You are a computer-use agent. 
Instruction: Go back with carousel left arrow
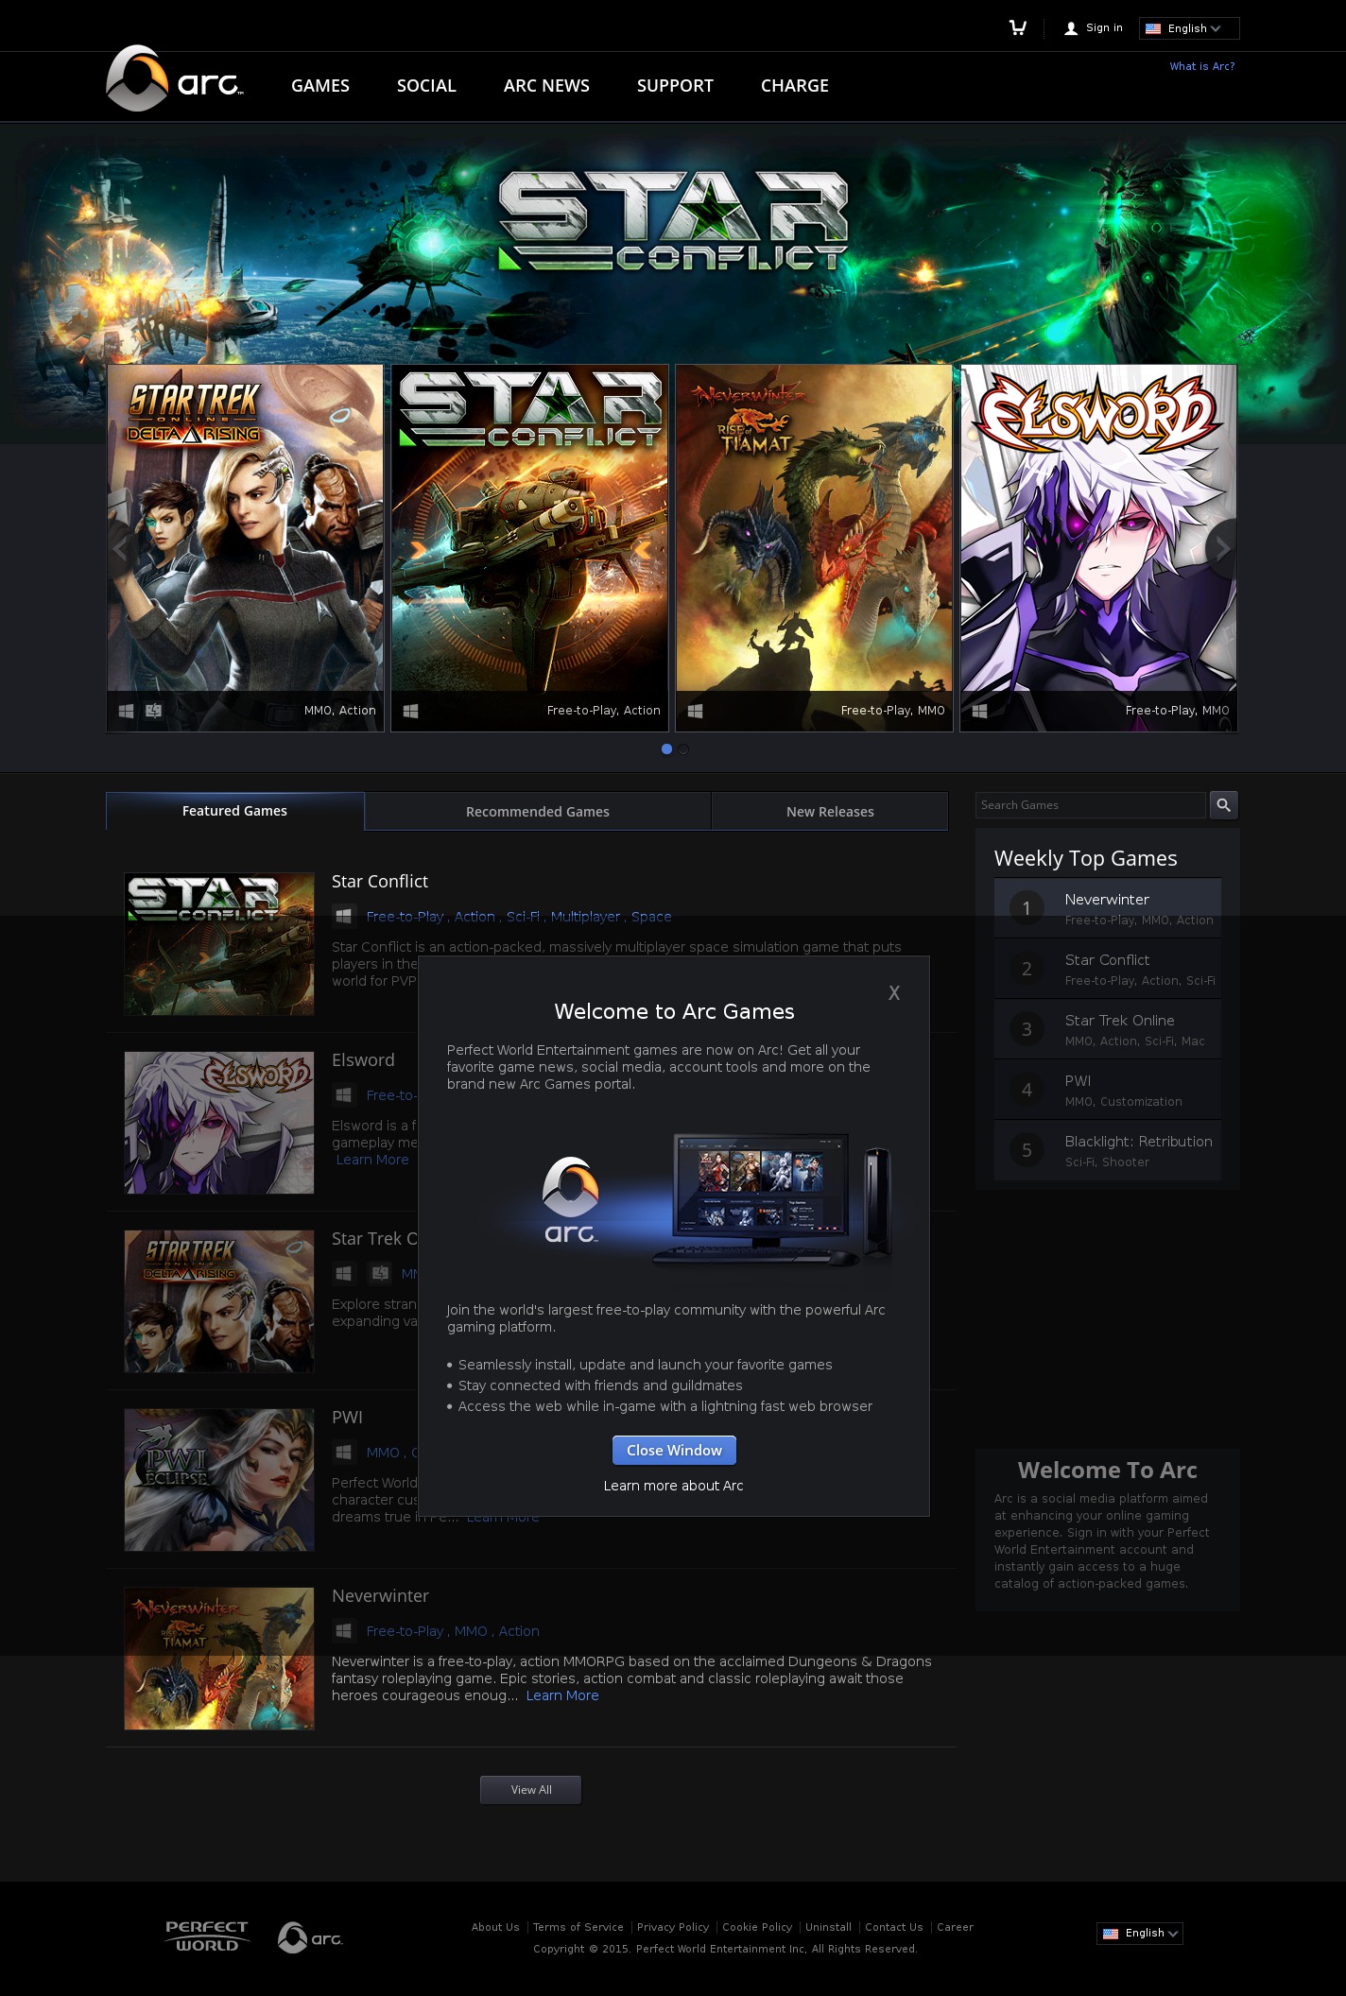(x=121, y=548)
